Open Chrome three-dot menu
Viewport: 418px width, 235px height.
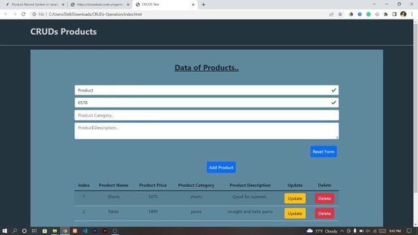click(412, 14)
